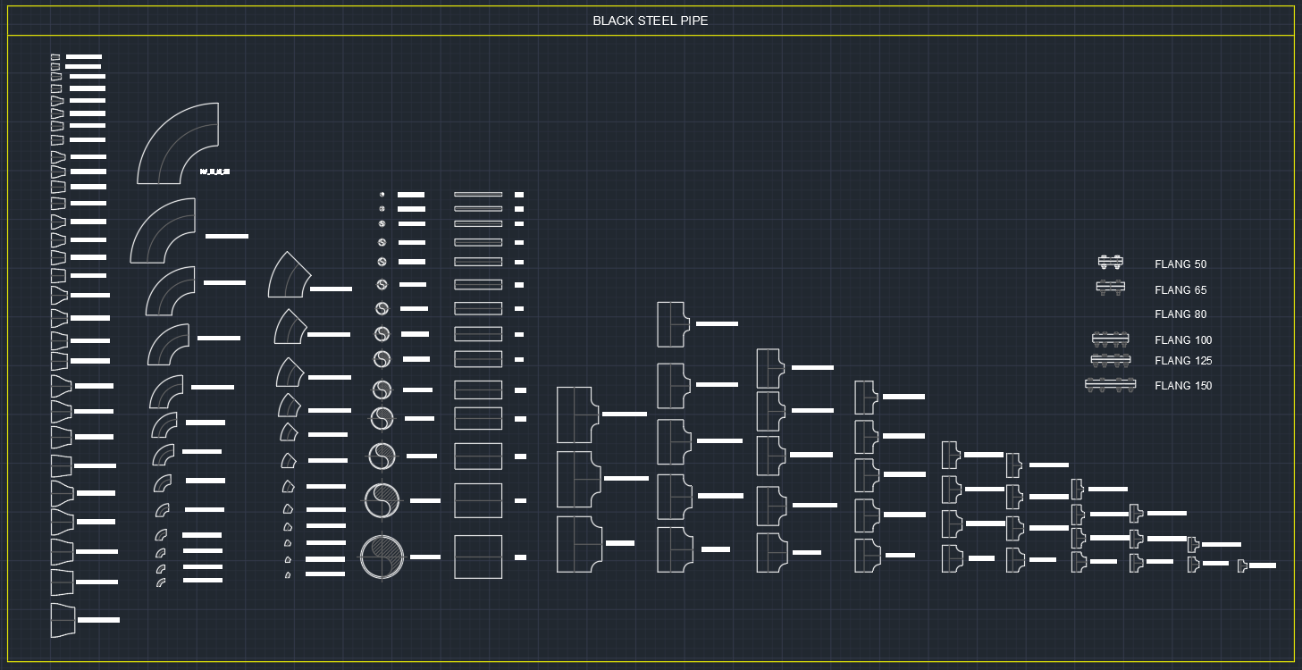Click the FLANG 100 text label
1302x670 pixels.
[x=1183, y=340]
